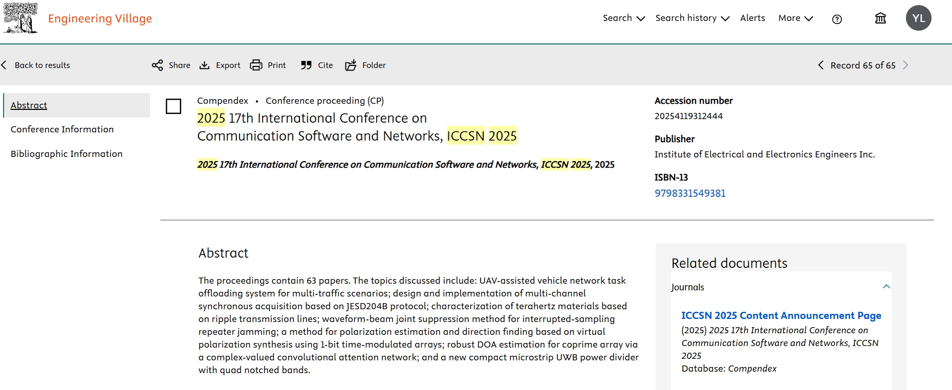Expand the More menu

795,18
